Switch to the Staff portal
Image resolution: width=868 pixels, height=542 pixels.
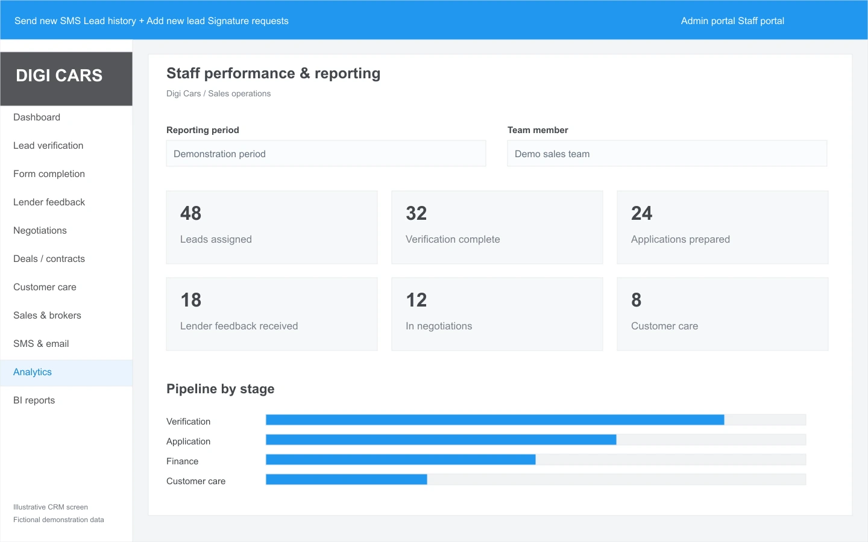[761, 21]
